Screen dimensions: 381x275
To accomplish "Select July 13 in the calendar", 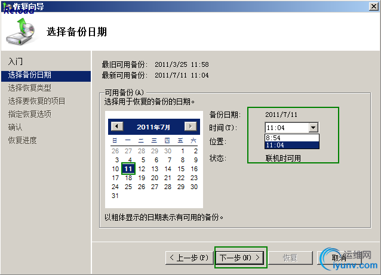I will [x=155, y=169].
